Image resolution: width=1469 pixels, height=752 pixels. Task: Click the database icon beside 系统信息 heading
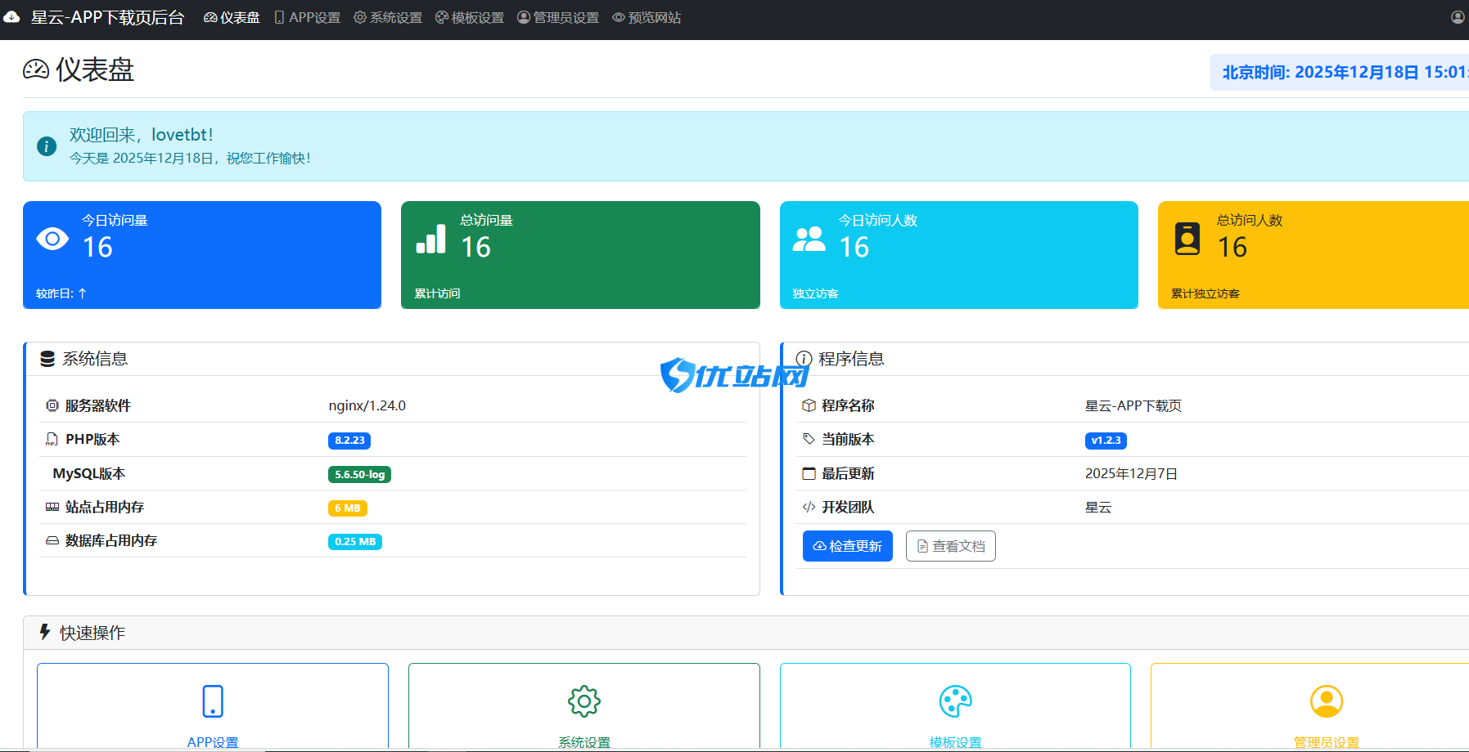(47, 359)
